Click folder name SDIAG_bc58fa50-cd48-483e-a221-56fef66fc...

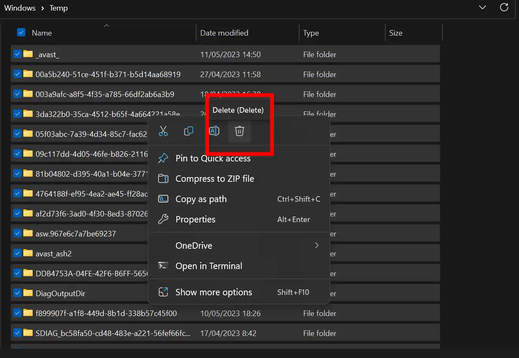click(x=113, y=333)
